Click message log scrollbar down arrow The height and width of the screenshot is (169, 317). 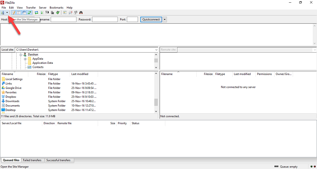point(315,43)
